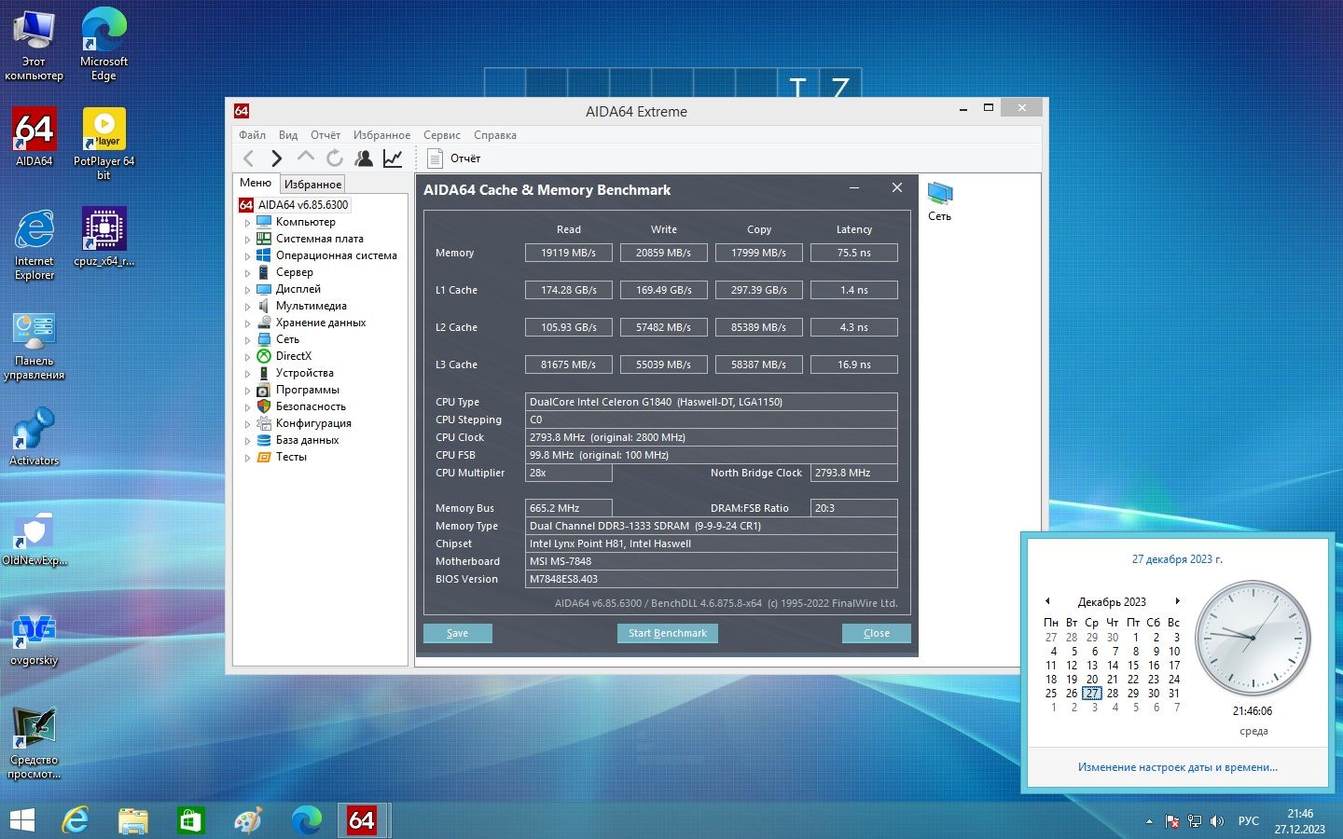
Task: Click the AIDA64 taskbar icon
Action: 362,820
